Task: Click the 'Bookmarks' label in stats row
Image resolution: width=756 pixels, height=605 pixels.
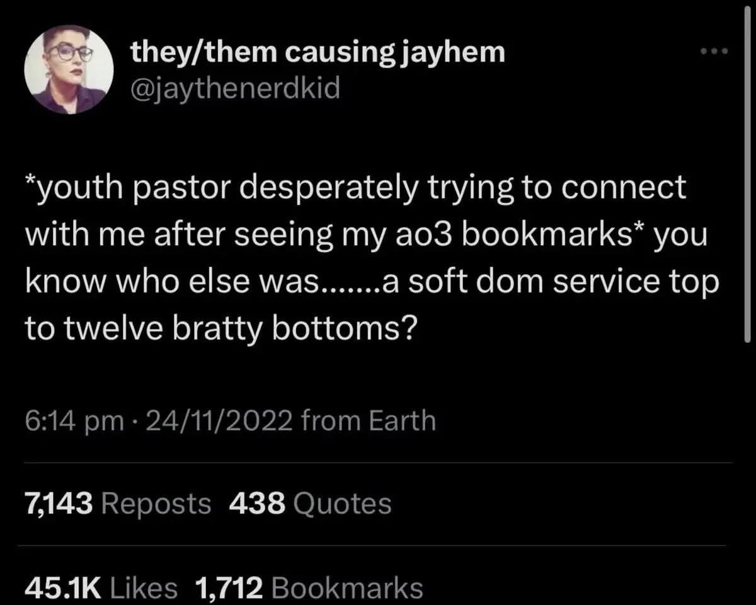Action: pyautogui.click(x=345, y=588)
